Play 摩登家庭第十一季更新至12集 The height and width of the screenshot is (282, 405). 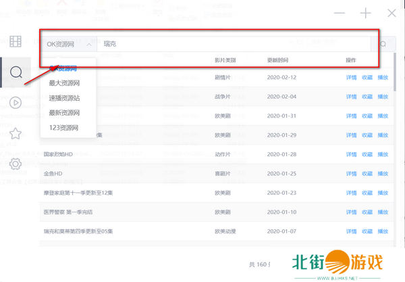[x=383, y=193]
